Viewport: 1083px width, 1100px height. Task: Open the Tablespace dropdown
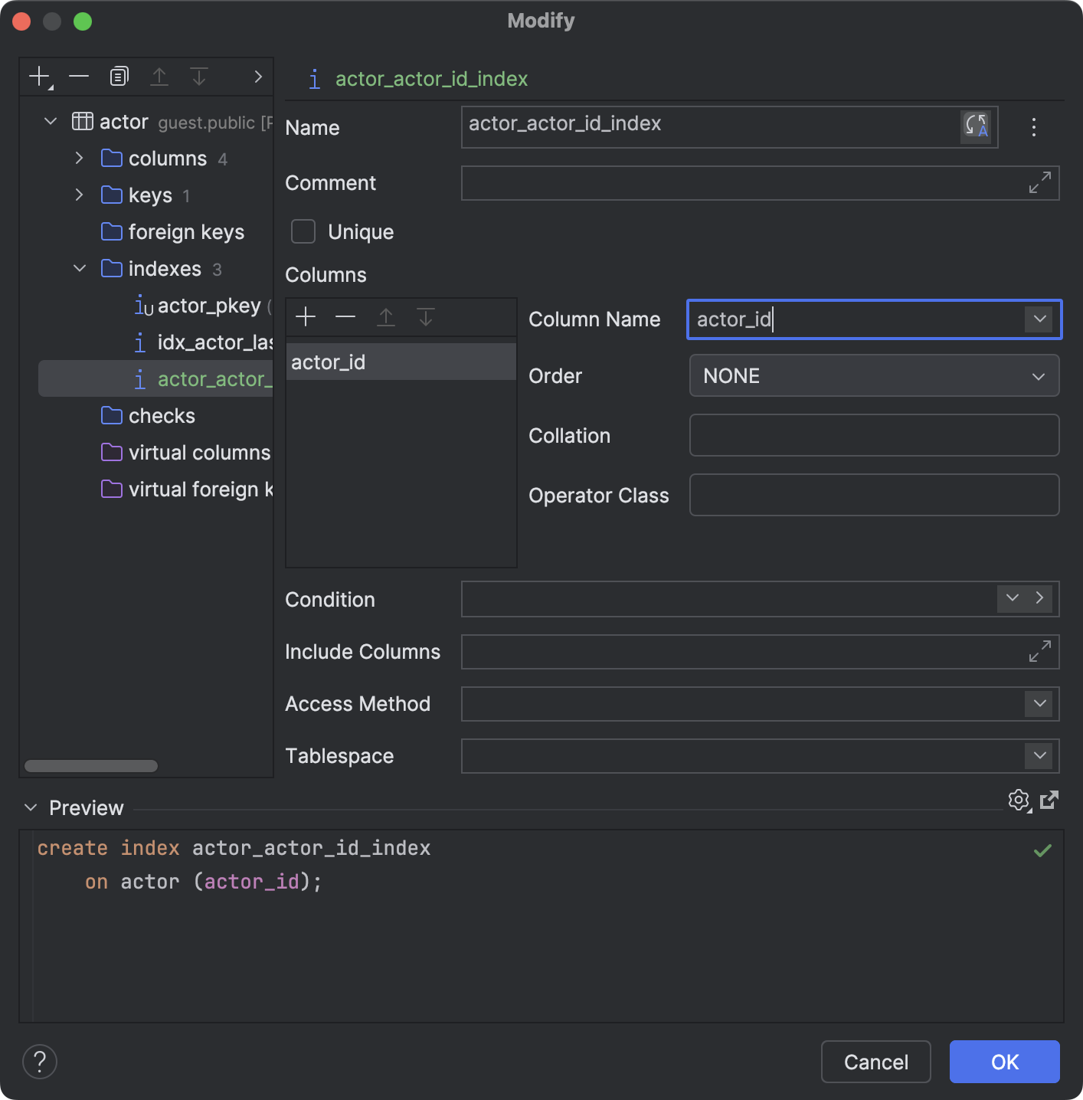[x=1039, y=756]
